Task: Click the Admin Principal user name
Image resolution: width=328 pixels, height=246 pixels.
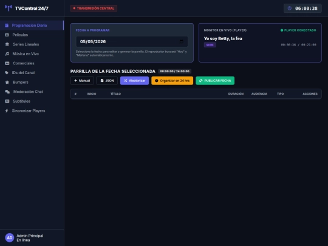Action: point(30,236)
